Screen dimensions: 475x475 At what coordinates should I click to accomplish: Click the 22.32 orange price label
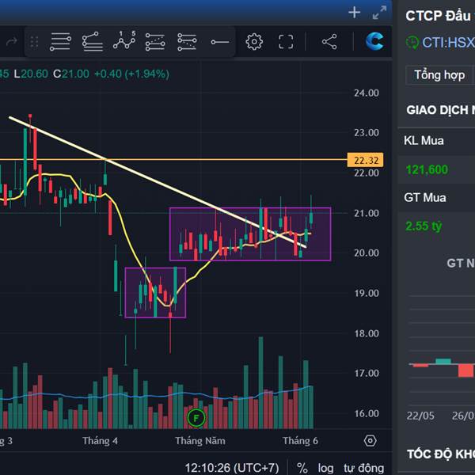(x=365, y=160)
